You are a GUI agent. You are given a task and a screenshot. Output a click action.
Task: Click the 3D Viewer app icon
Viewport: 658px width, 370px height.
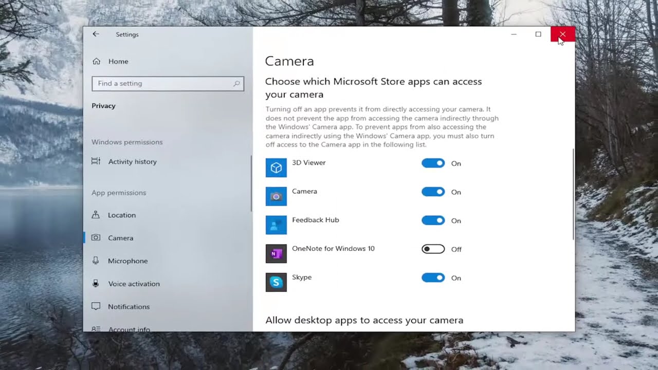click(x=276, y=168)
